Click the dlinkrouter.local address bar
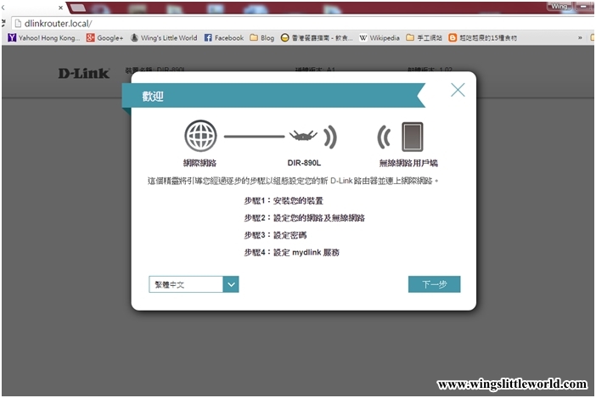 click(x=255, y=24)
